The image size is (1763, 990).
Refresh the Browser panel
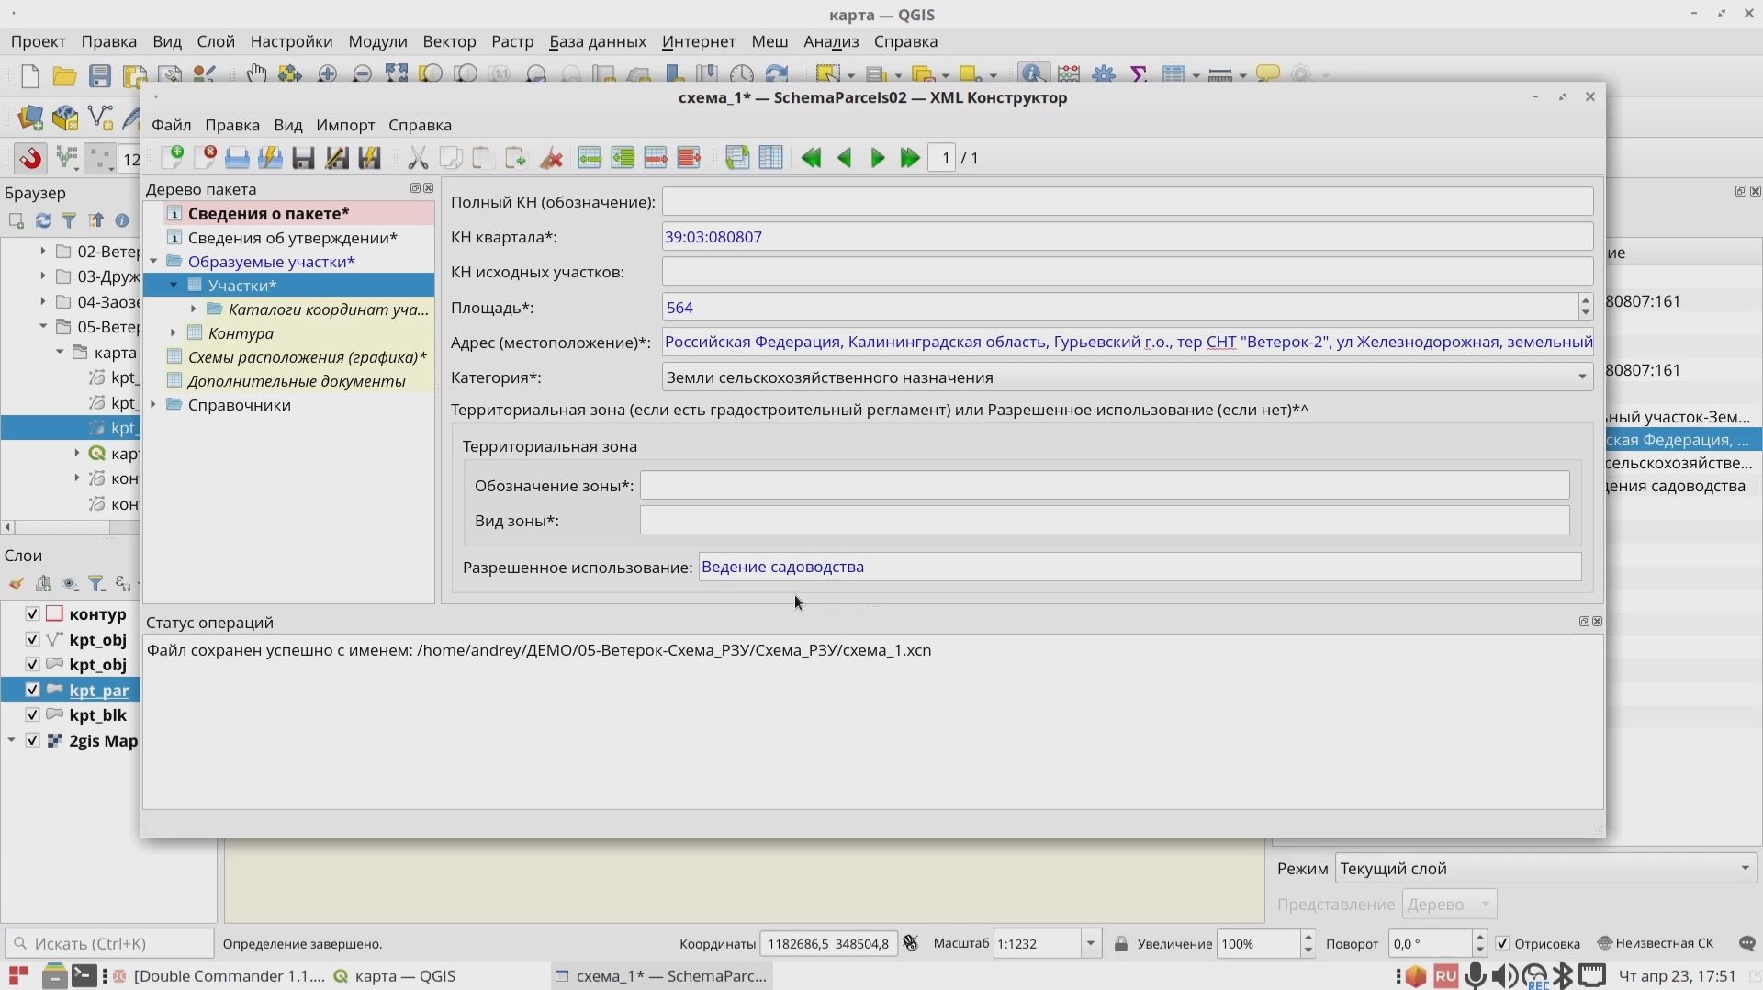(x=42, y=220)
